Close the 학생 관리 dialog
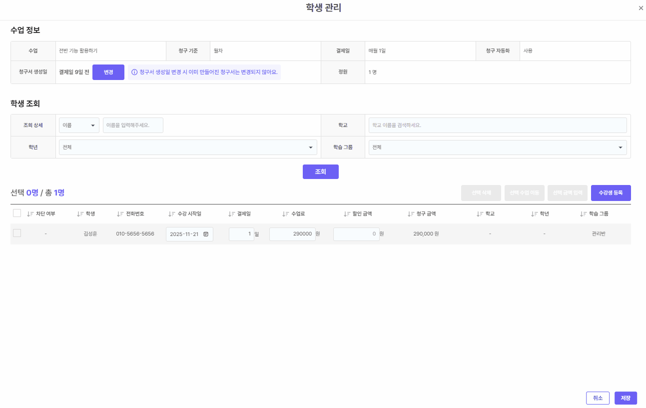This screenshot has height=408, width=646. coord(641,8)
